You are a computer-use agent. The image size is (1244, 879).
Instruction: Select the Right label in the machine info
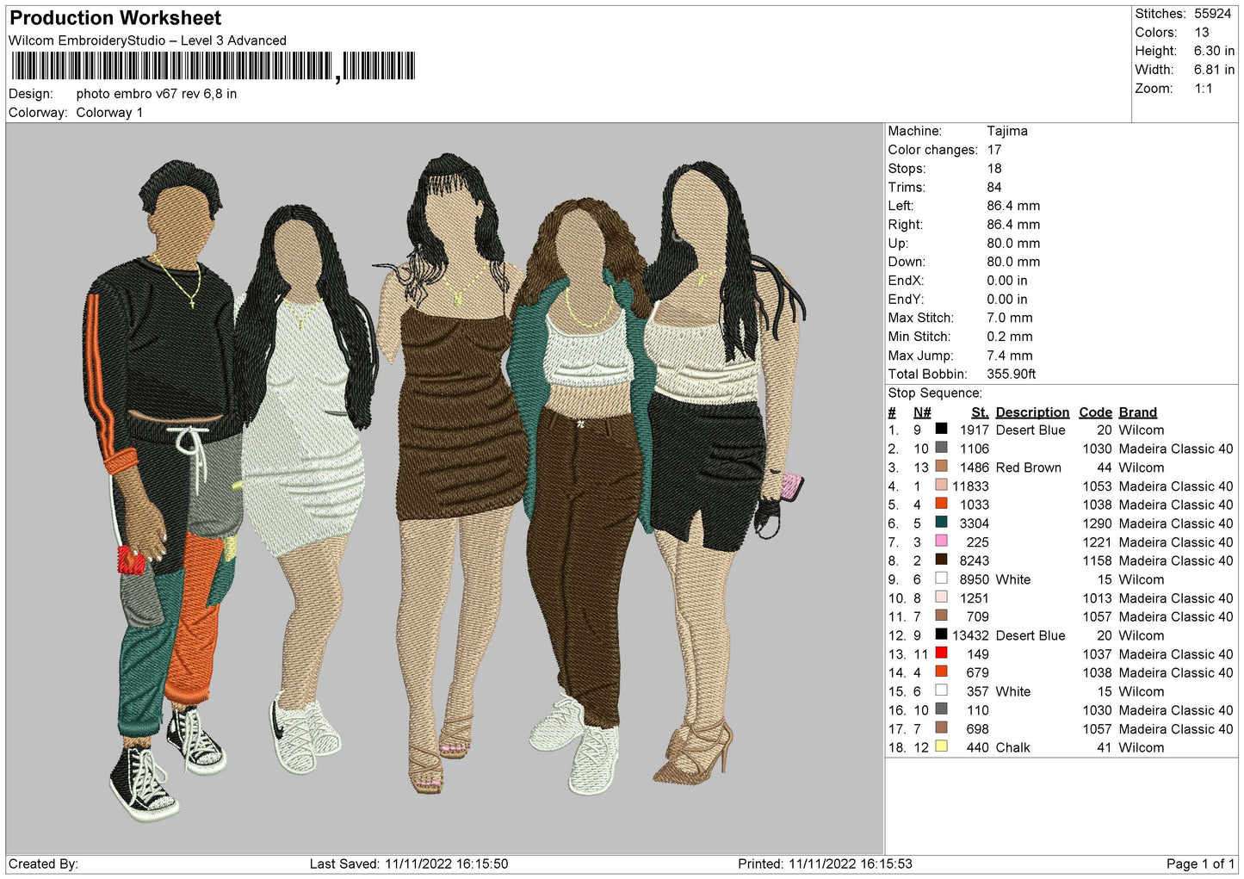(905, 225)
